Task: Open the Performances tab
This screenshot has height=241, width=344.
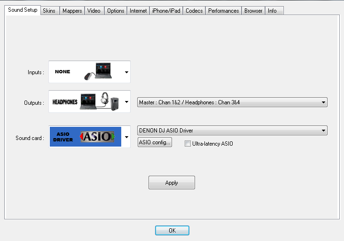Action: [224, 11]
